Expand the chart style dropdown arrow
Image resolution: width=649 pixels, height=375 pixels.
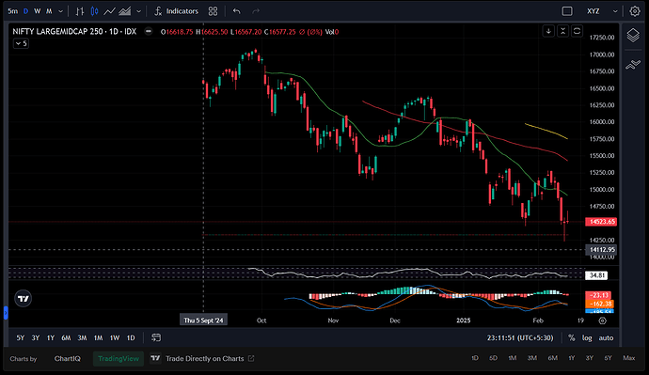click(x=138, y=11)
